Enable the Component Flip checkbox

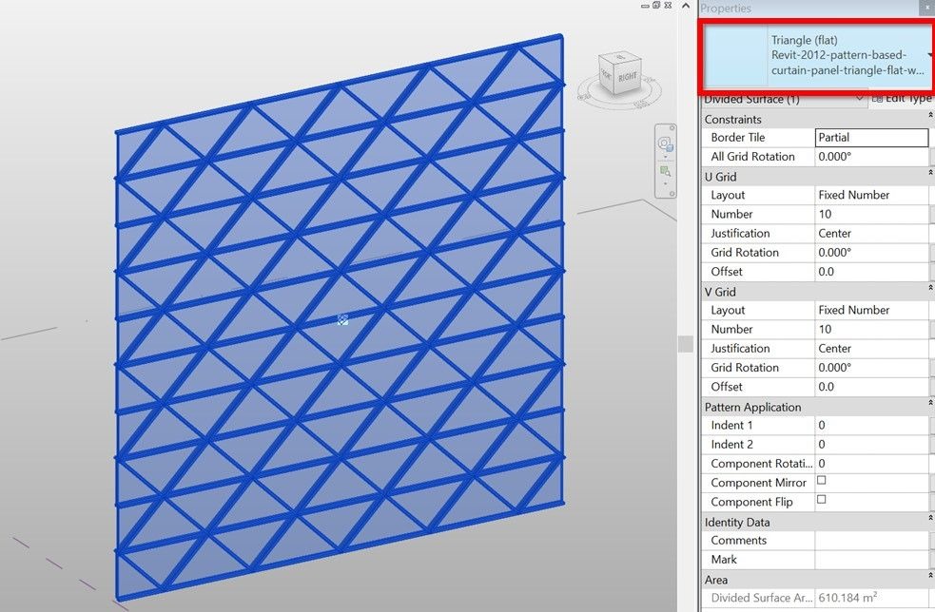click(x=820, y=502)
